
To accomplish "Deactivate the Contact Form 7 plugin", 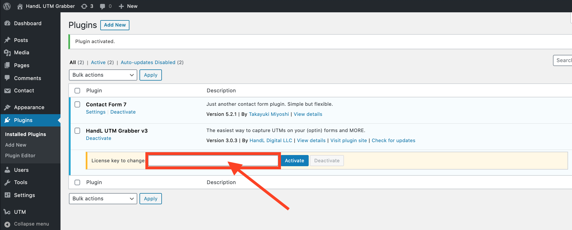I will (x=123, y=112).
